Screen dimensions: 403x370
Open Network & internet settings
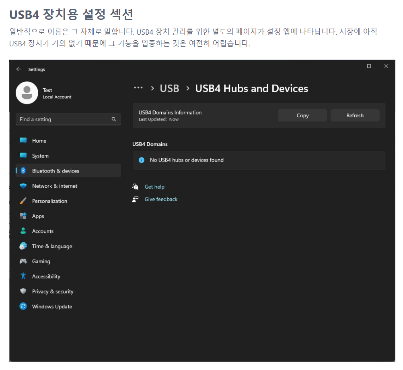point(68,186)
